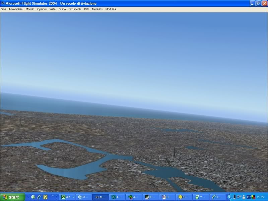The image size is (268, 201).
Task: Open the Viste menu
Action: point(53,9)
